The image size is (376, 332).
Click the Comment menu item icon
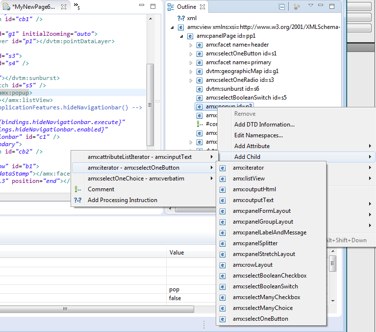(77, 189)
